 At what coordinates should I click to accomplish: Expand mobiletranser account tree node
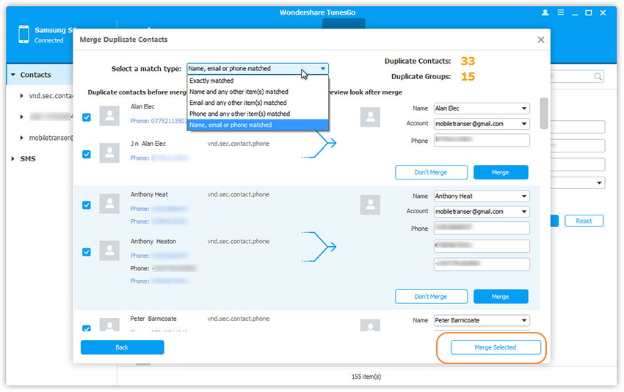(21, 138)
